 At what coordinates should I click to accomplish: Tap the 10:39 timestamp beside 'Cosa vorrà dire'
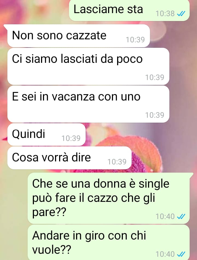click(117, 162)
